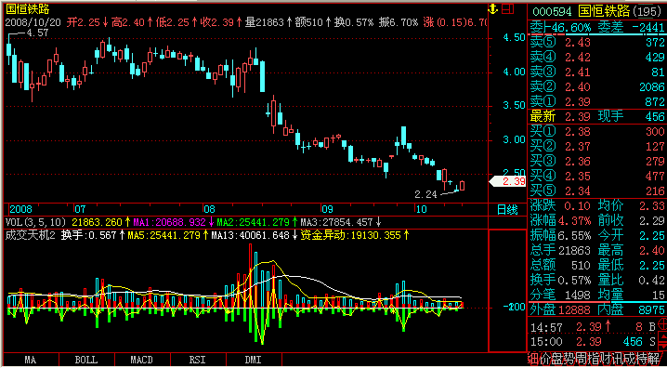Switch to the 价 tab

[545, 359]
